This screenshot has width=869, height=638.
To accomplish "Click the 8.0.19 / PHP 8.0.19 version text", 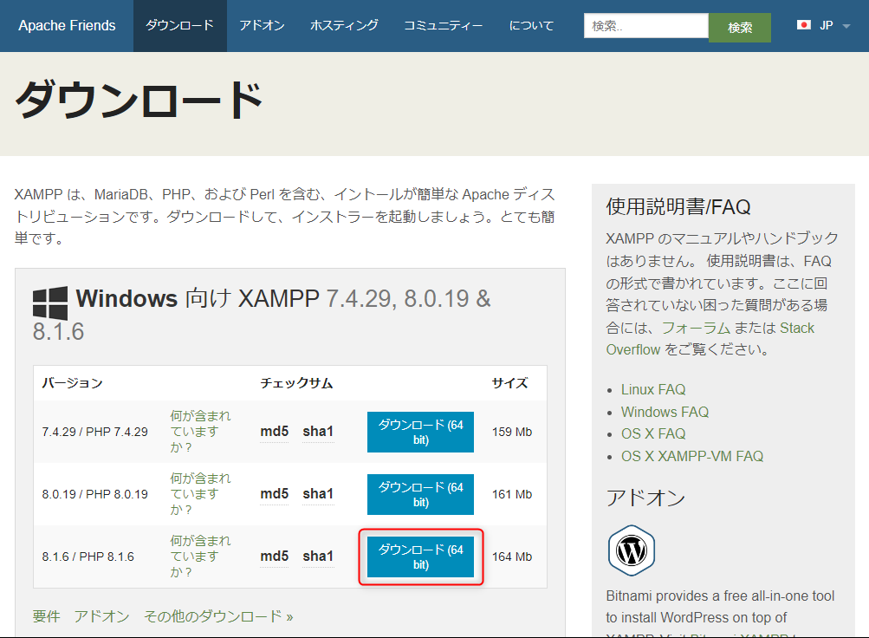I will click(94, 494).
